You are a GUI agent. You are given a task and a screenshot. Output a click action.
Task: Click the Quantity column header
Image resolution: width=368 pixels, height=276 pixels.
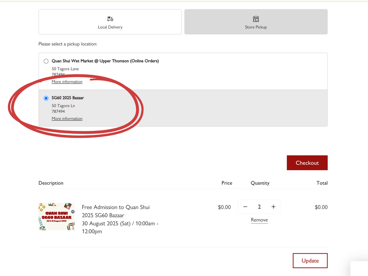260,183
